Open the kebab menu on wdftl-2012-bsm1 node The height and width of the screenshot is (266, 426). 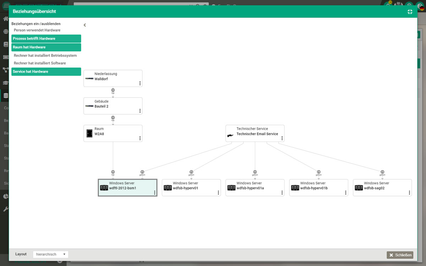[154, 192]
